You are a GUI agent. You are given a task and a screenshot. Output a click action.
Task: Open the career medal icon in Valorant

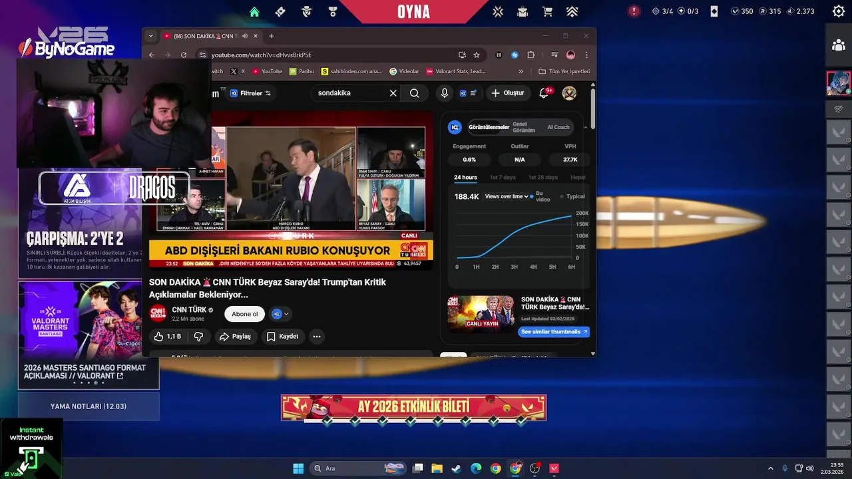(x=333, y=11)
